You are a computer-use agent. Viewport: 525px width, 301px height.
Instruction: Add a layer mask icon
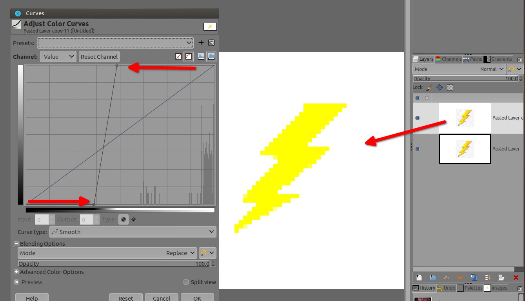[501, 277]
